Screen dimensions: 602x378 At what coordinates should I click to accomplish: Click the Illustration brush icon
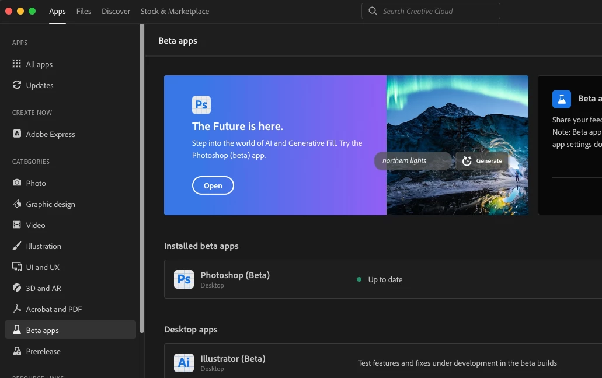click(x=16, y=246)
